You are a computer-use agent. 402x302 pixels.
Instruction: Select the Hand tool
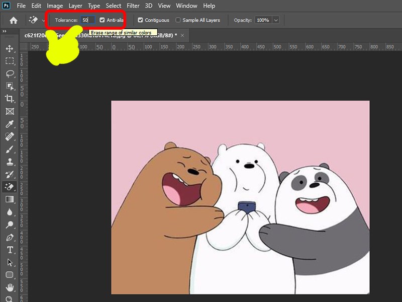tap(10, 287)
